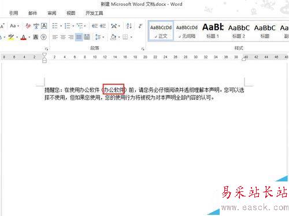Click the Enclose Characters circle icon

[x=44, y=37]
